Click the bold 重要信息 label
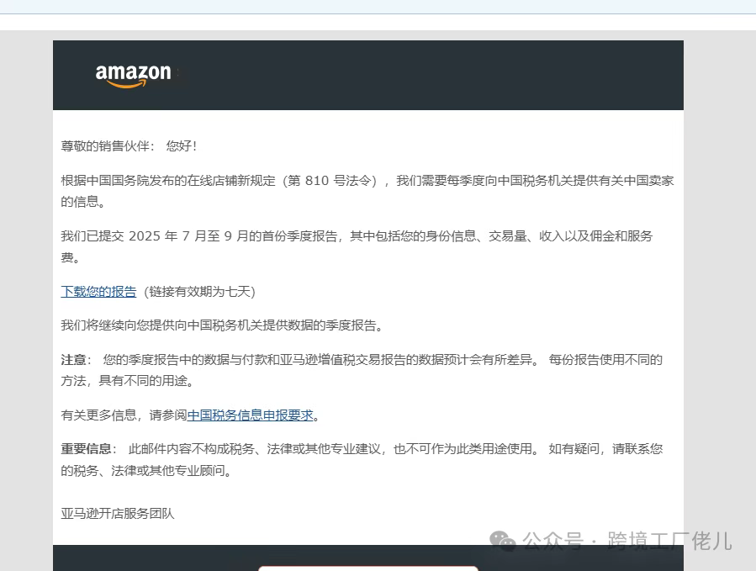 coord(85,448)
